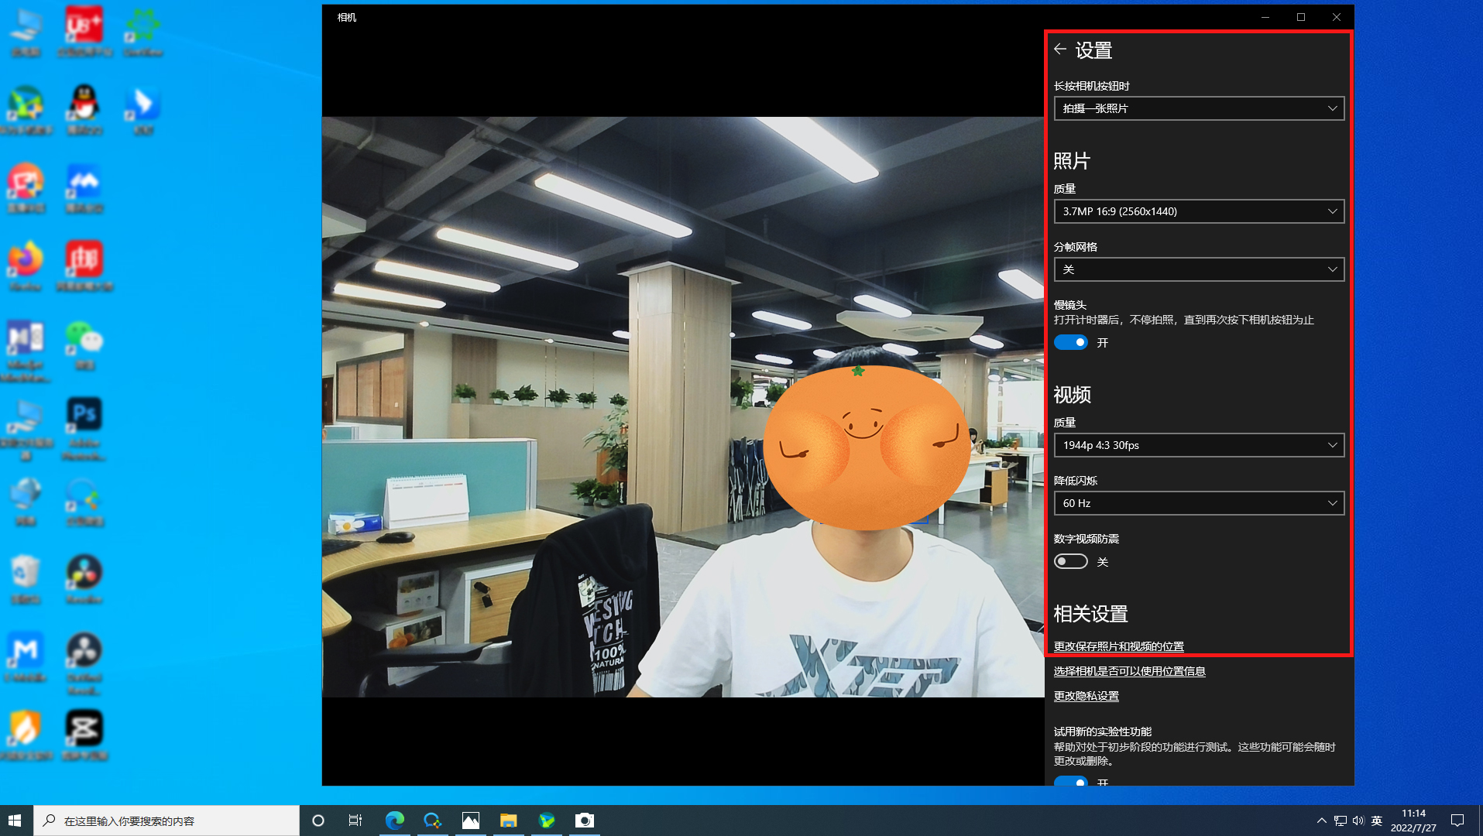Open photo quality dropdown showing 3.7MP 16:9
This screenshot has height=836, width=1483.
coord(1198,211)
